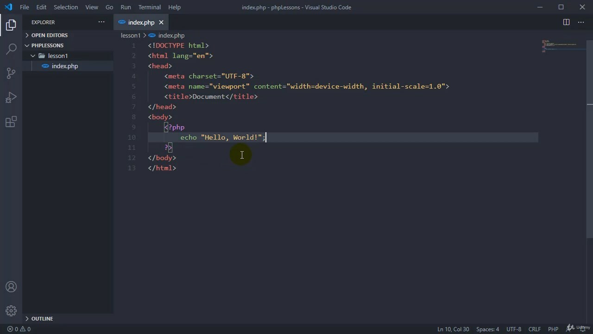Click the meta charset="UTF-8" line
This screenshot has height=334, width=593.
point(209,76)
